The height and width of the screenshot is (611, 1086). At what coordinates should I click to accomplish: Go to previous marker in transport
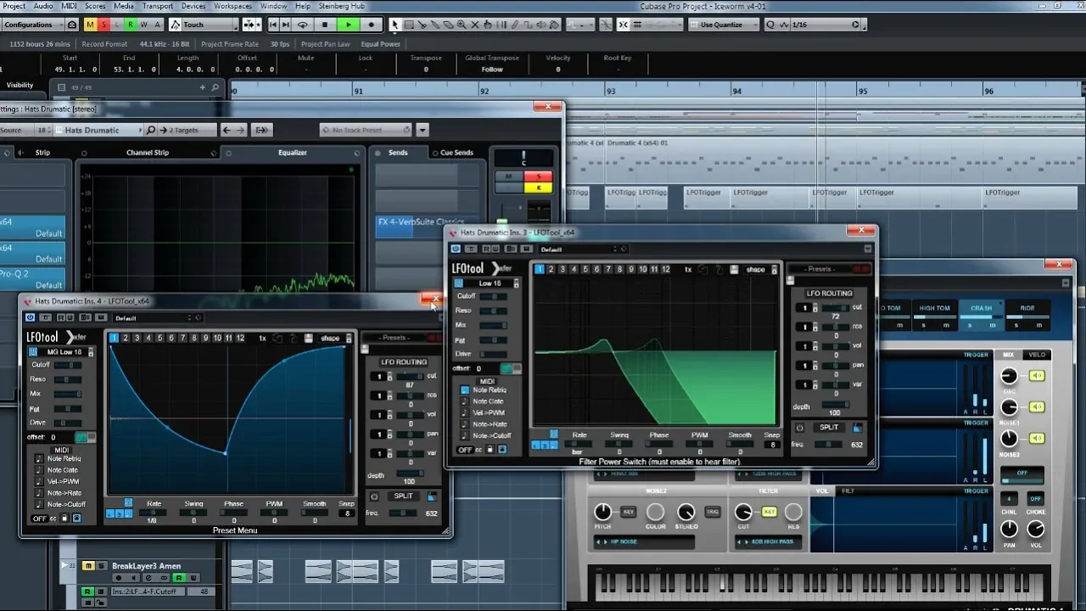pyautogui.click(x=274, y=25)
